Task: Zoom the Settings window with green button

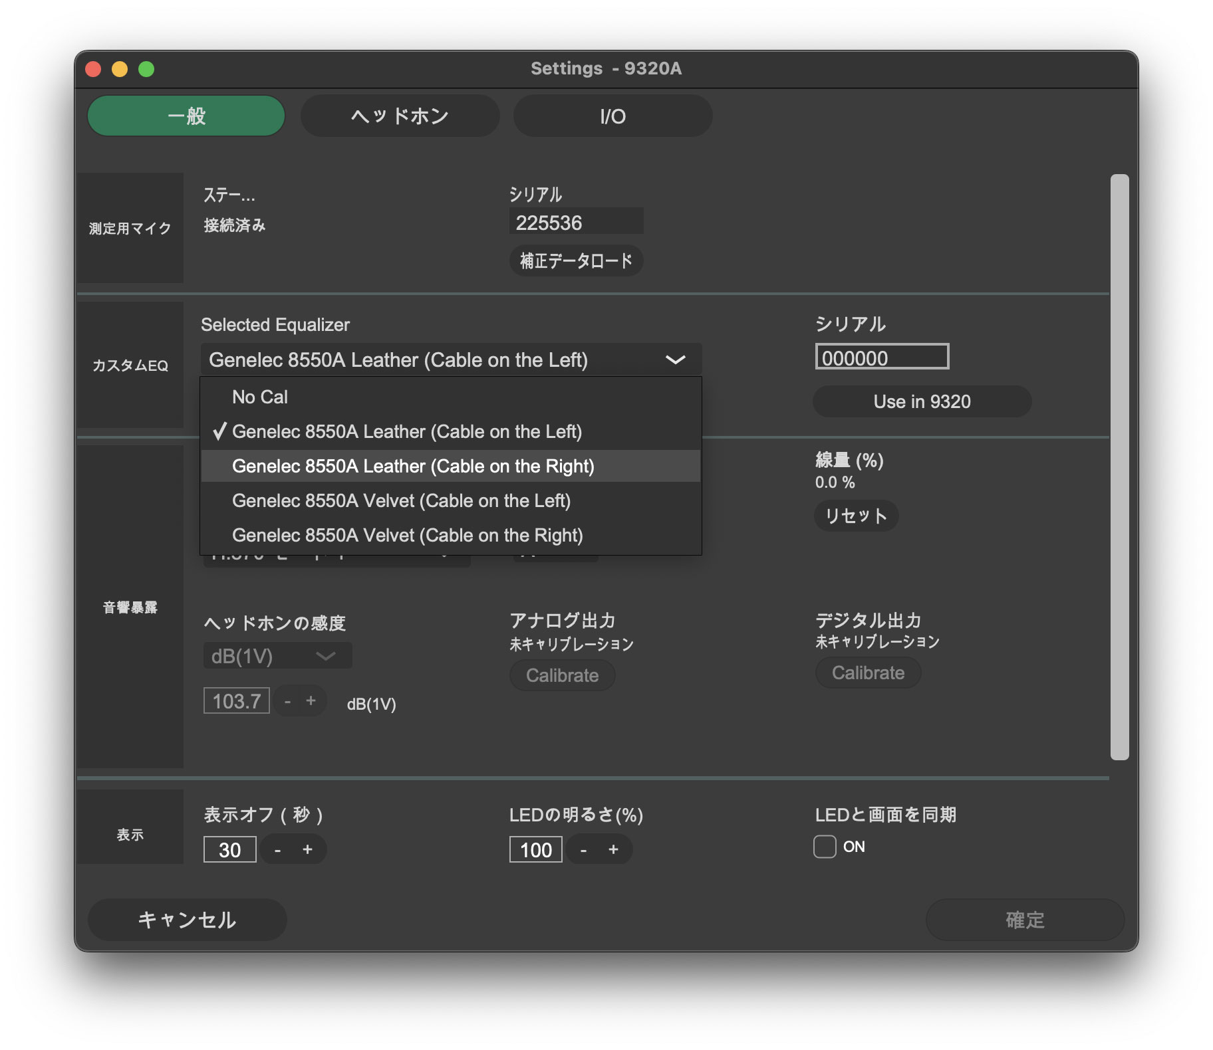Action: click(146, 69)
